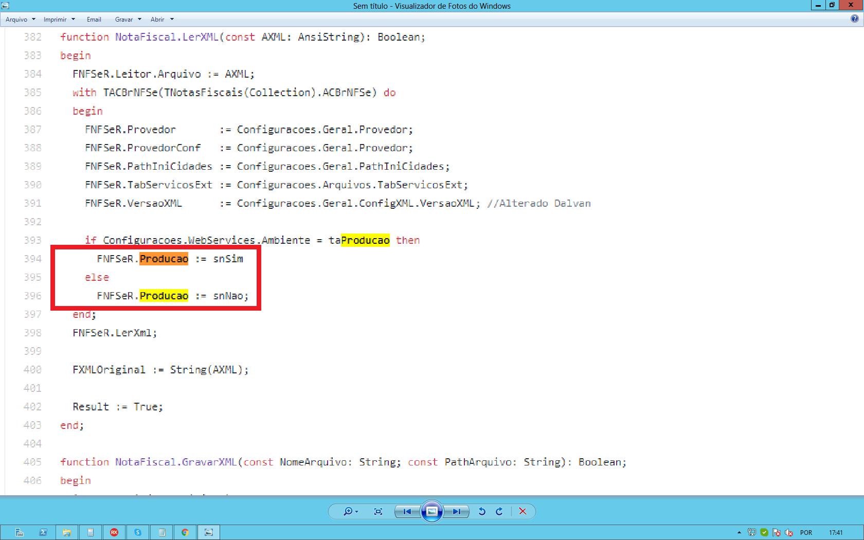Open Action Center flag icon
Screen dimensions: 864x540
777,532
